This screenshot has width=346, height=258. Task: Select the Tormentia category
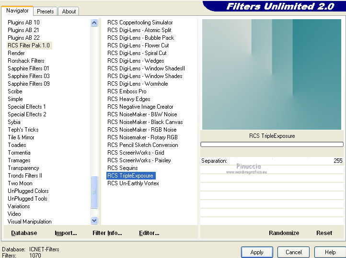tap(19, 153)
